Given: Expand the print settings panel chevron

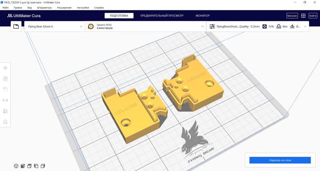Looking at the screenshot, I should coord(305,26).
